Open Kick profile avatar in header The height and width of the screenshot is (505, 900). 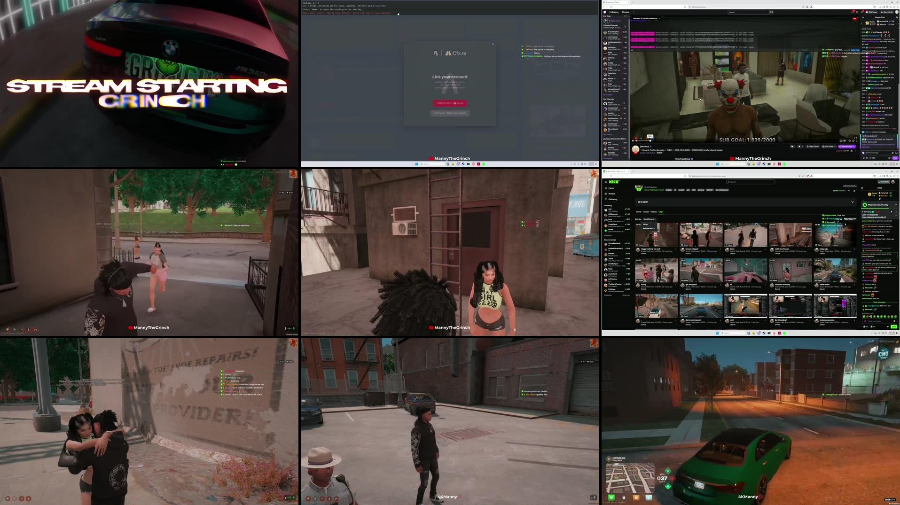point(893,182)
